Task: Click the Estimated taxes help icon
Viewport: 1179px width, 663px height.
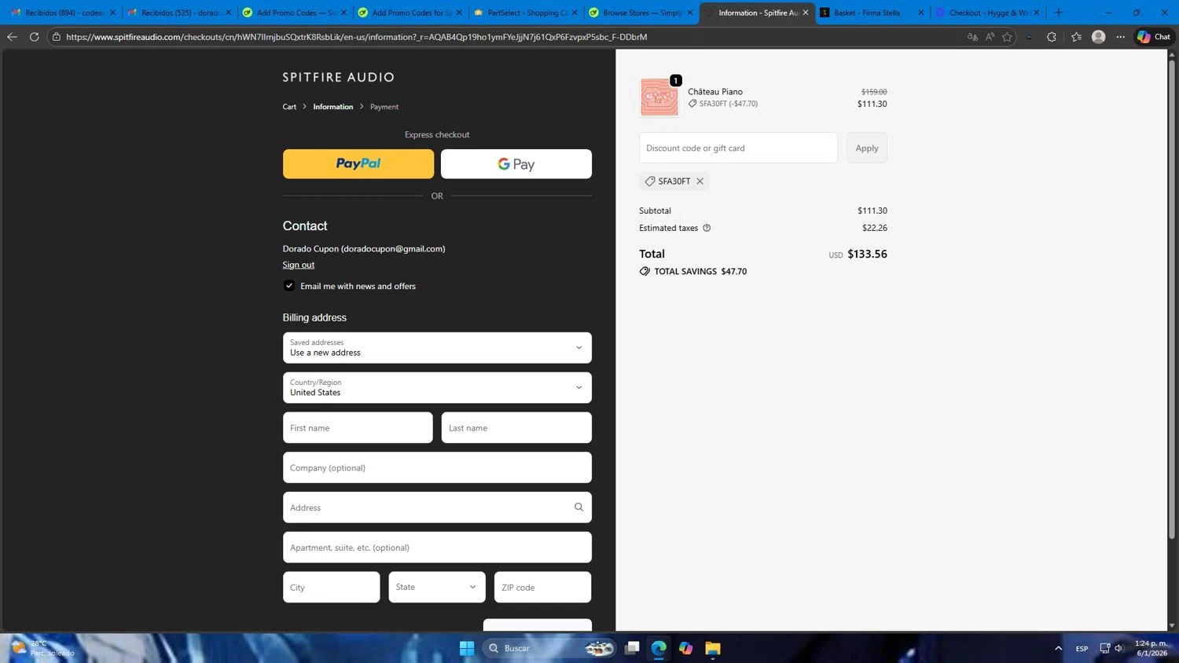Action: [x=707, y=228]
